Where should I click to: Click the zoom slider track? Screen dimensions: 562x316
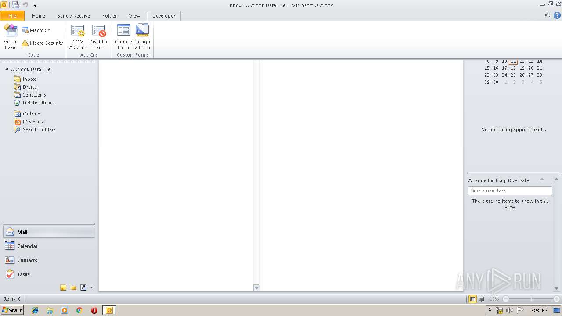click(x=531, y=299)
